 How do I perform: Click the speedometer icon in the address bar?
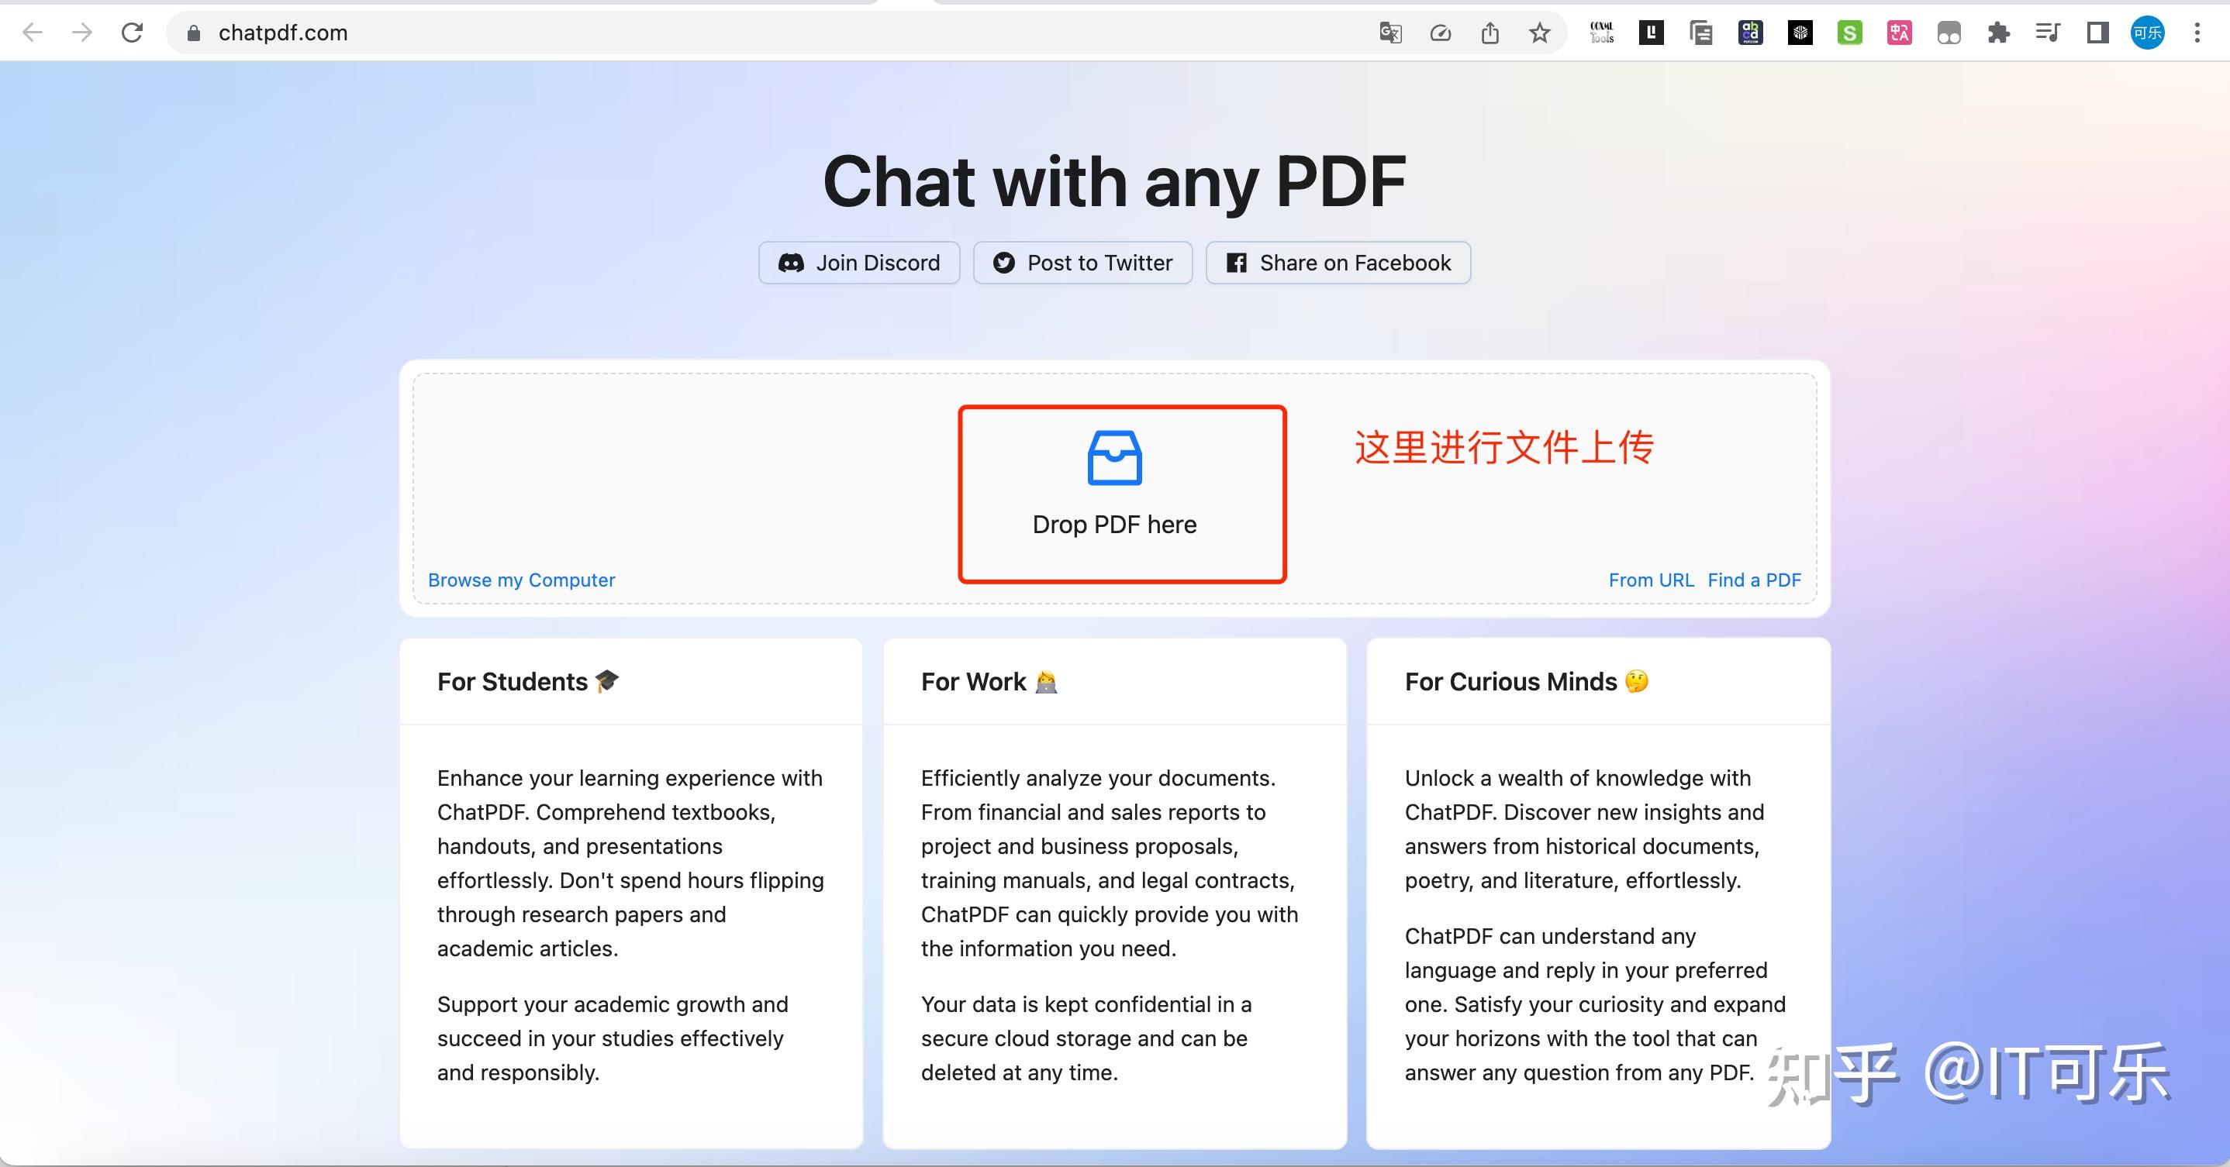(x=1441, y=33)
